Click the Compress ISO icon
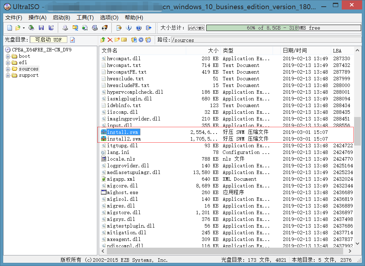Image resolution: width=365 pixels, height=266 pixels. (85, 28)
